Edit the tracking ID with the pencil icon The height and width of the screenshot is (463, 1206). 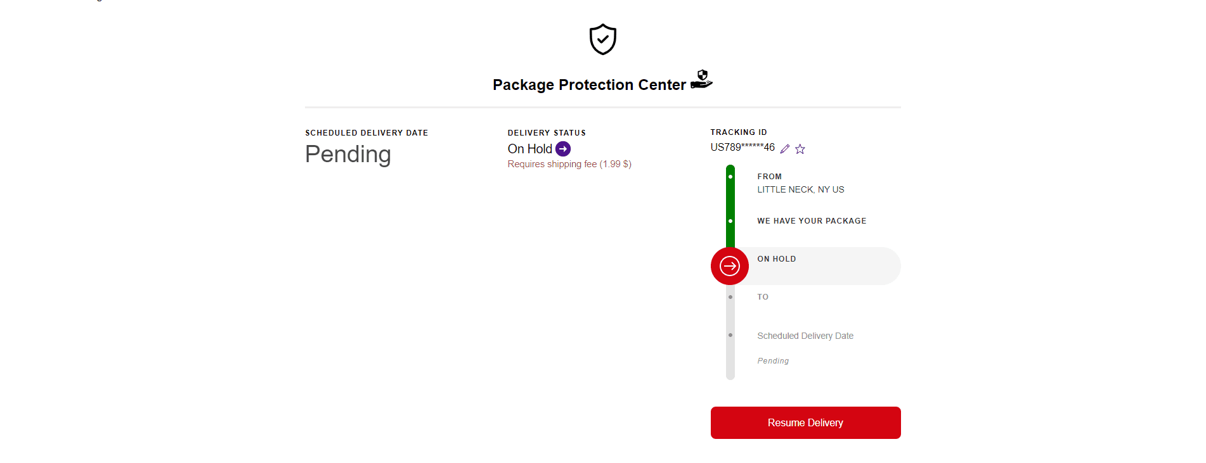pyautogui.click(x=785, y=149)
